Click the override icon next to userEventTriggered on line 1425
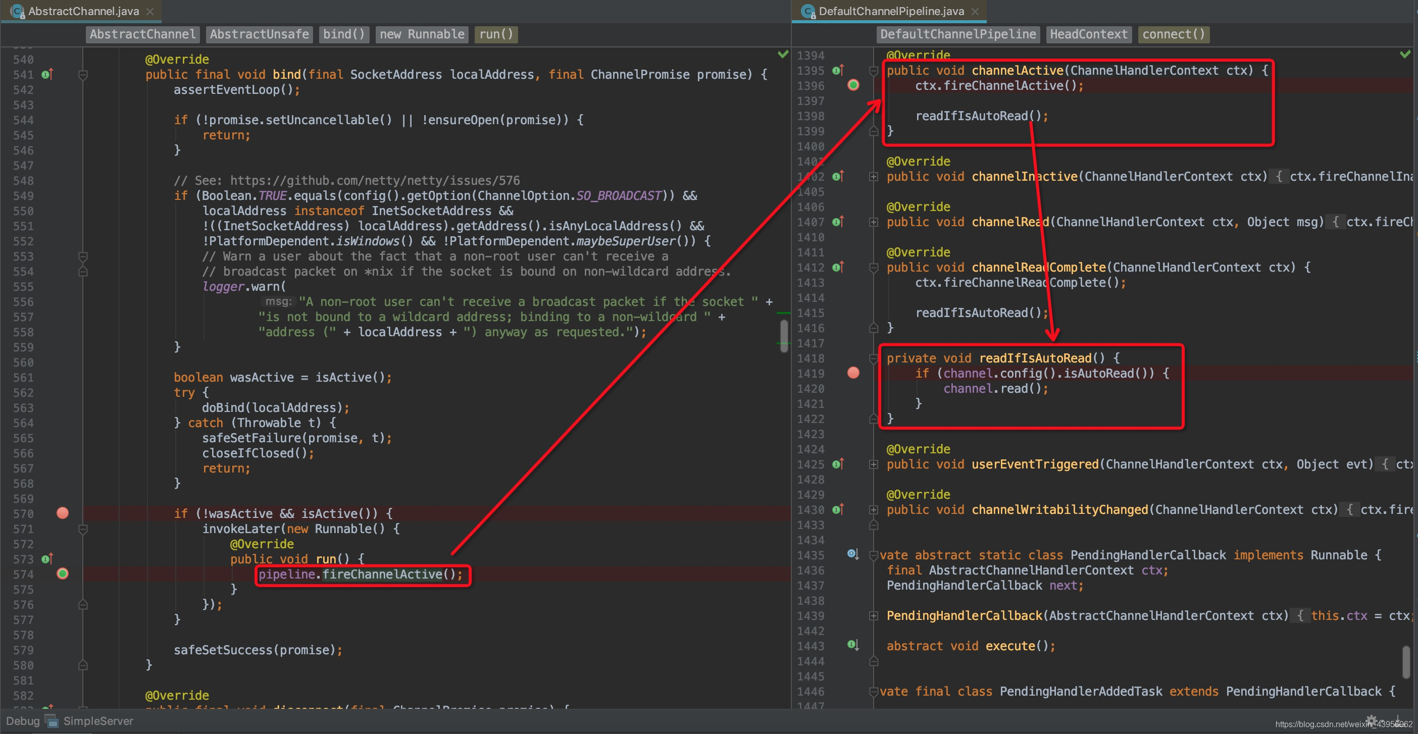 click(838, 464)
